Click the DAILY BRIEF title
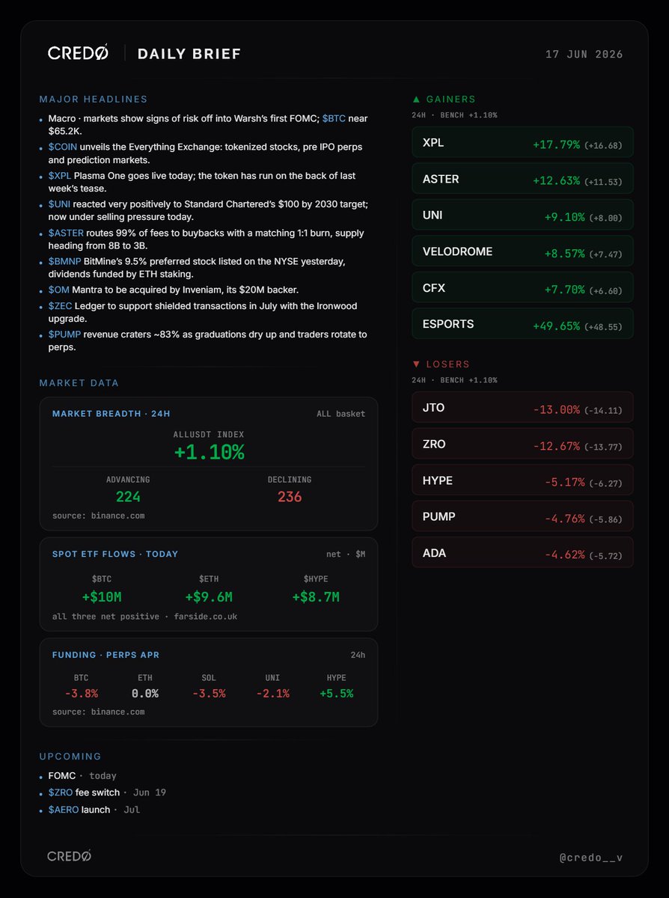This screenshot has width=669, height=898. tap(189, 54)
